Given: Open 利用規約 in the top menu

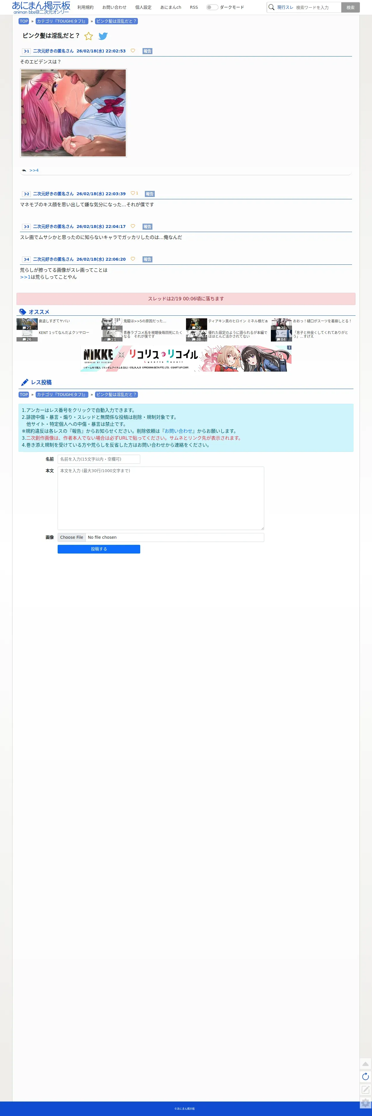Looking at the screenshot, I should click(x=85, y=7).
